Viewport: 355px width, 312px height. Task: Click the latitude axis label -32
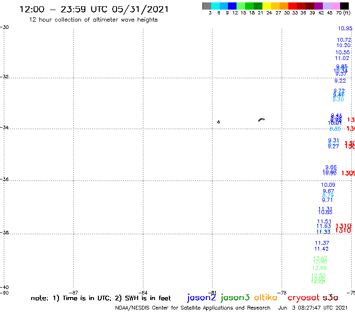[x=4, y=77]
